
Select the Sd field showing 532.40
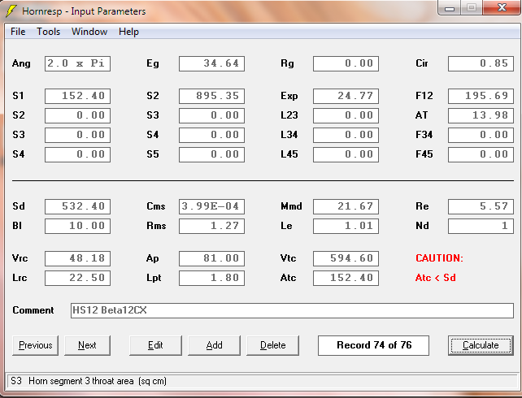pos(77,206)
